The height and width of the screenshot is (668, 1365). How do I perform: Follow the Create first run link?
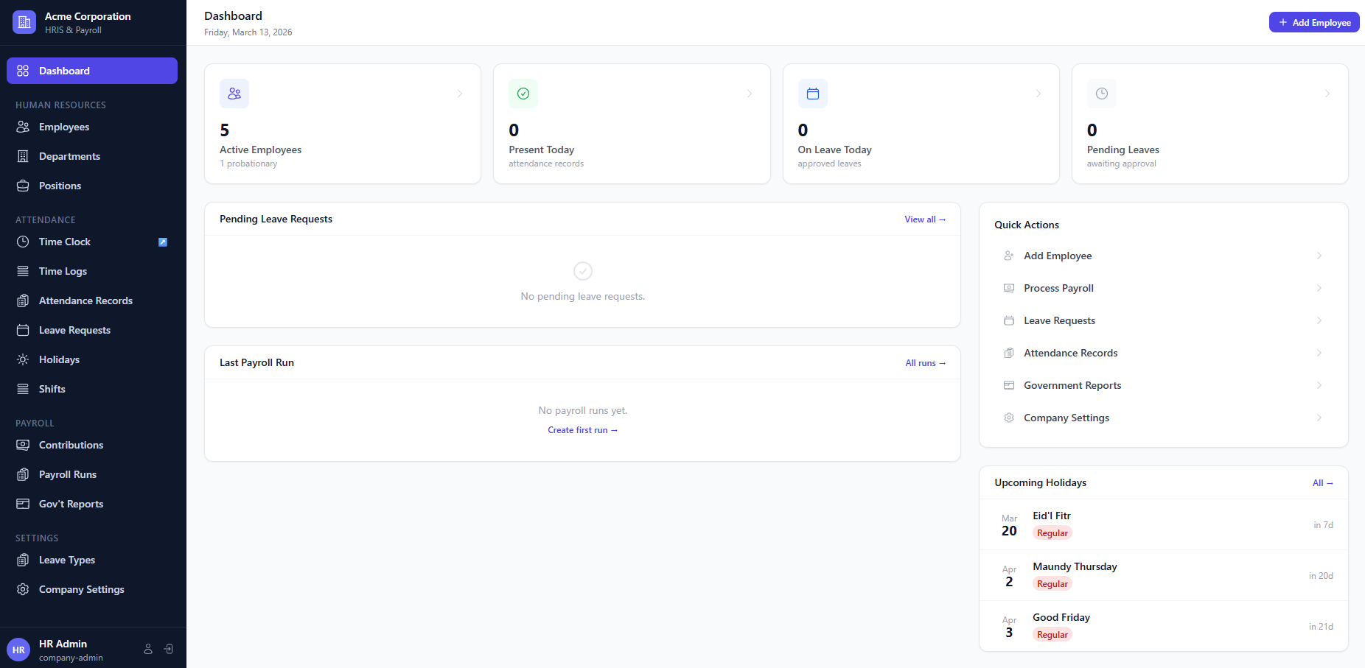point(582,430)
